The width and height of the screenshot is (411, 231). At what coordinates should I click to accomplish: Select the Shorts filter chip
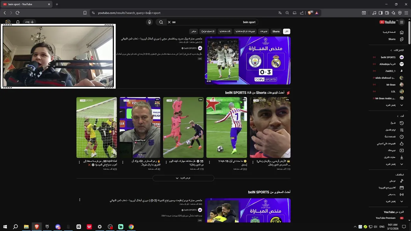(276, 31)
